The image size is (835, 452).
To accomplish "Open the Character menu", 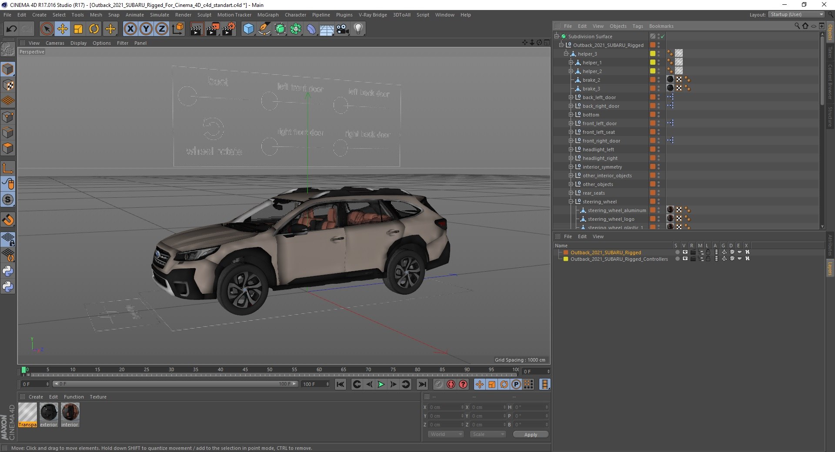I will 295,15.
